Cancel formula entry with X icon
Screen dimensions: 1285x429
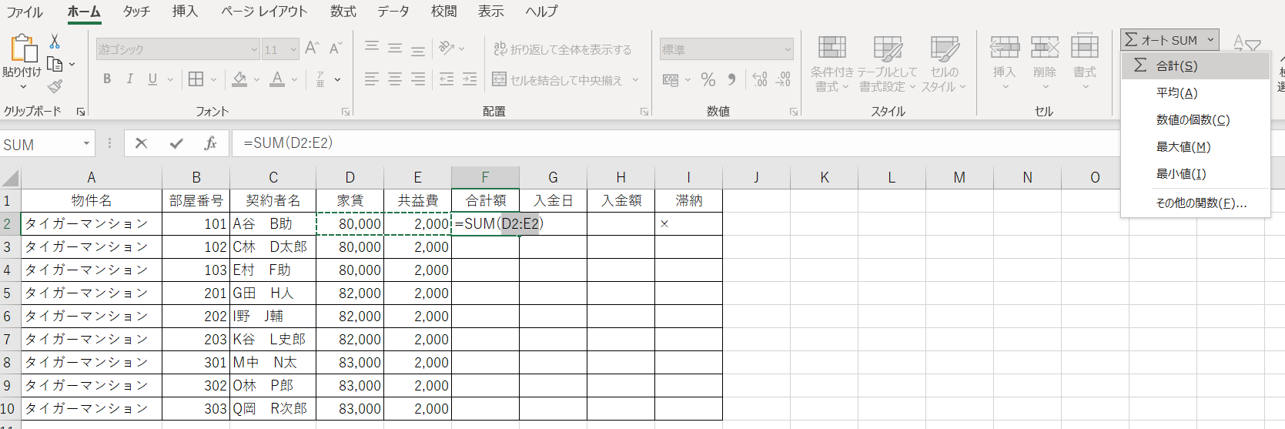(x=141, y=143)
